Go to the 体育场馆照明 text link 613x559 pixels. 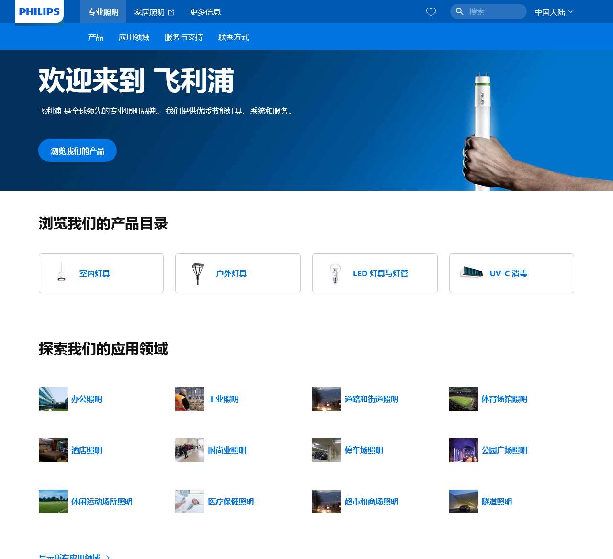tap(504, 399)
